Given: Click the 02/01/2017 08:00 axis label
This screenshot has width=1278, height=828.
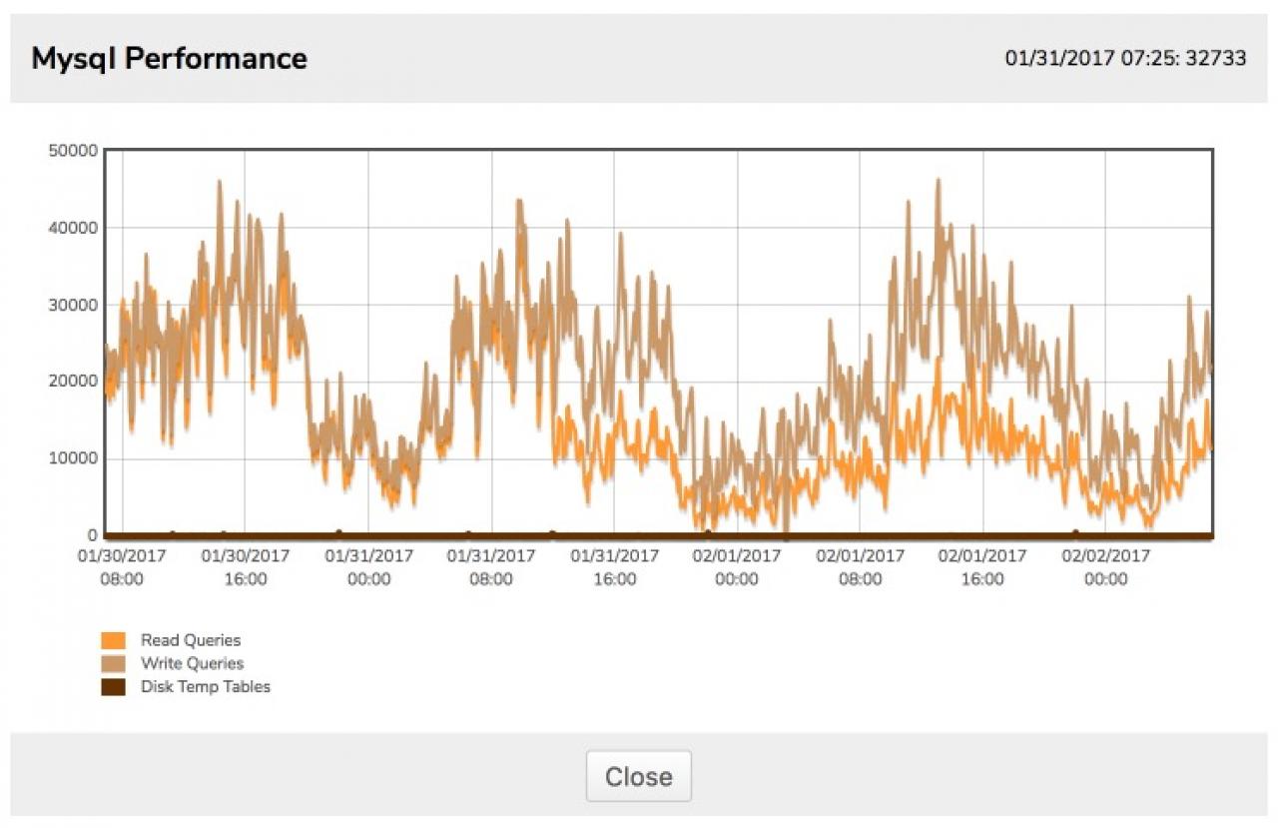Looking at the screenshot, I should [860, 567].
